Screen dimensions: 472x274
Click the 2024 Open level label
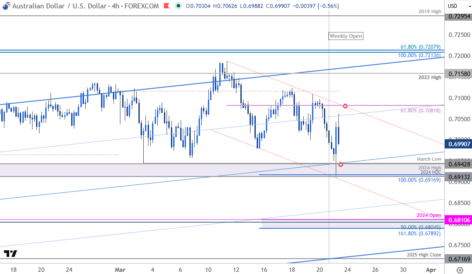click(x=429, y=215)
